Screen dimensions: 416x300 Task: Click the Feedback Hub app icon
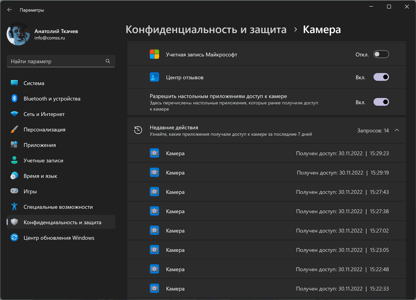(154, 77)
